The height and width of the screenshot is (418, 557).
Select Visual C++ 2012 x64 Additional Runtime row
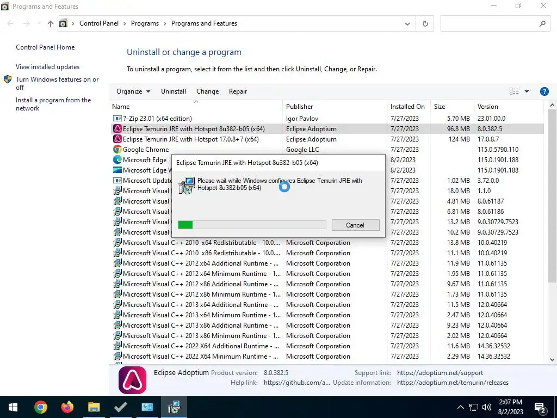pos(327,263)
